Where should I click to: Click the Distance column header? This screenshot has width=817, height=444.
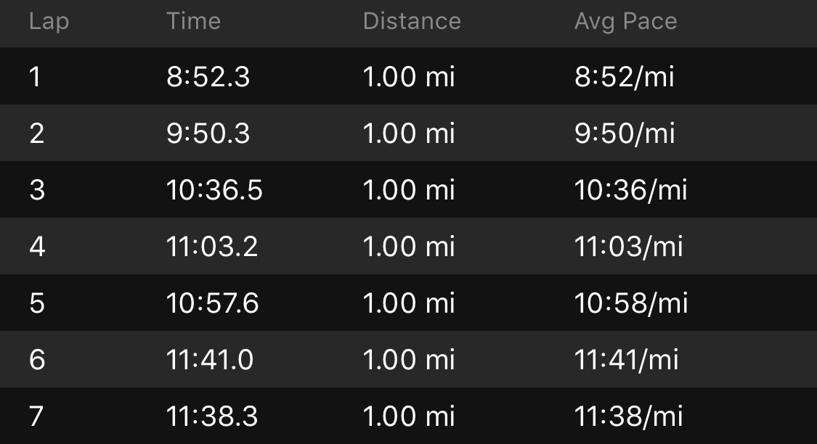[x=412, y=21]
